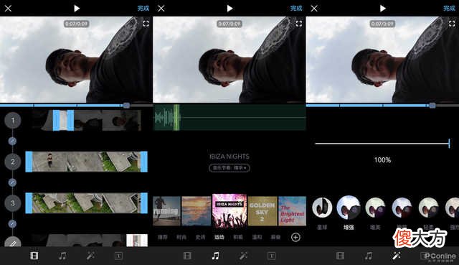This screenshot has height=265, width=459.
Task: Select the partially visible fourth clip strip
Action: tap(89, 241)
